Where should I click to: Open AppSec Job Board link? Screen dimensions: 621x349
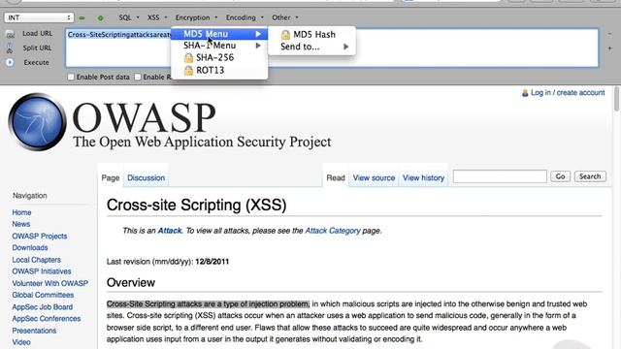(x=42, y=307)
